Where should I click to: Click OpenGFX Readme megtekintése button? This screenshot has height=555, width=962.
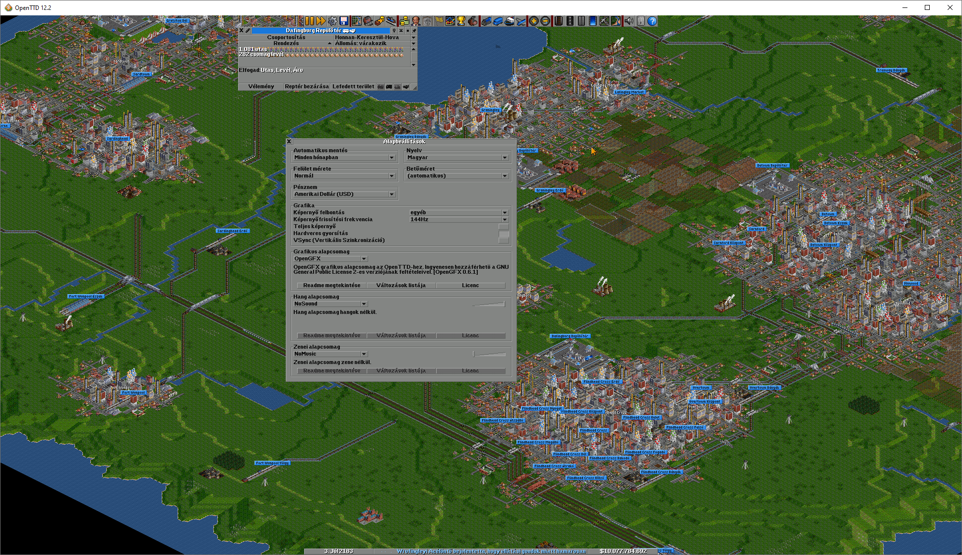point(332,285)
